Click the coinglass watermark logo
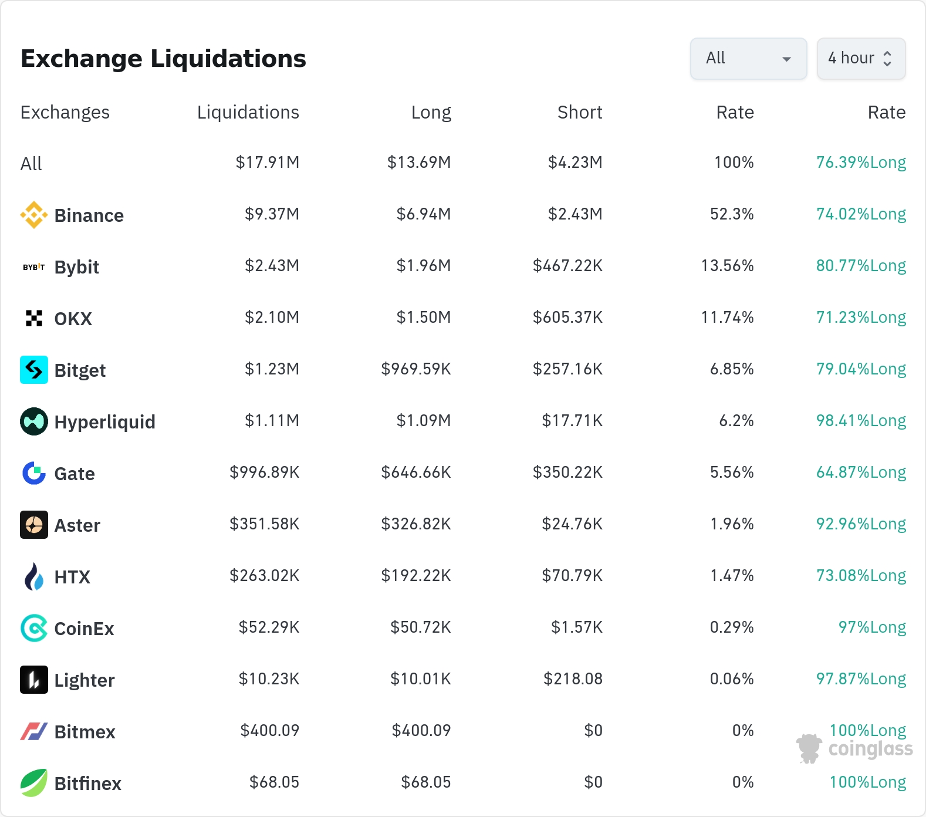 point(854,749)
